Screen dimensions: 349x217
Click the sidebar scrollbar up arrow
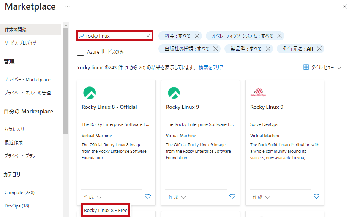pos(66,25)
